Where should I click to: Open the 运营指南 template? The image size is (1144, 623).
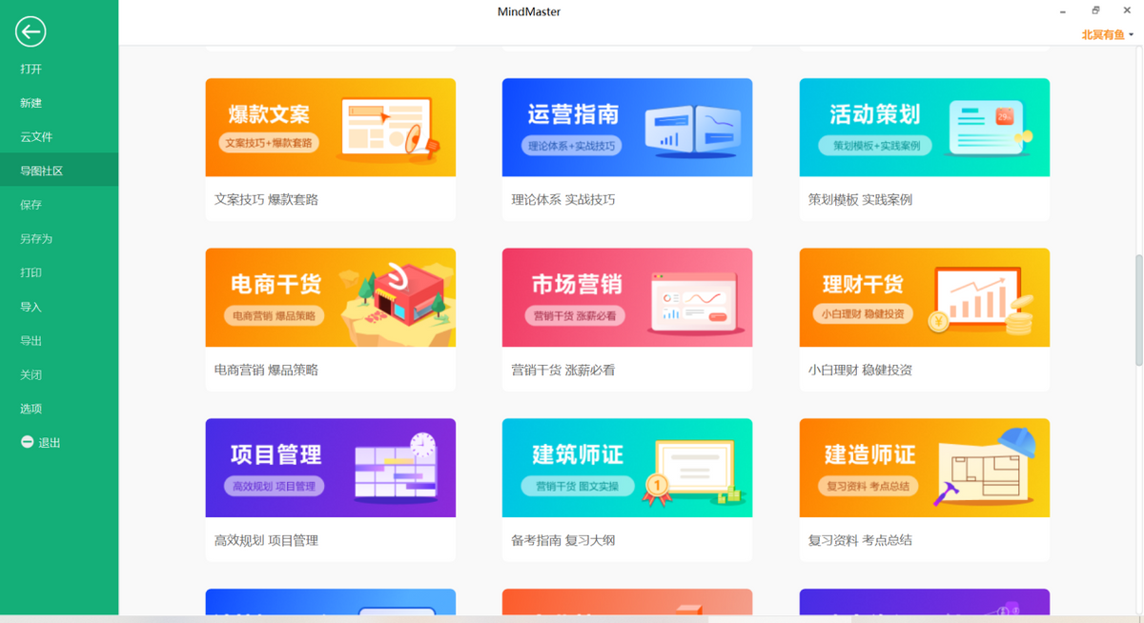(x=626, y=127)
